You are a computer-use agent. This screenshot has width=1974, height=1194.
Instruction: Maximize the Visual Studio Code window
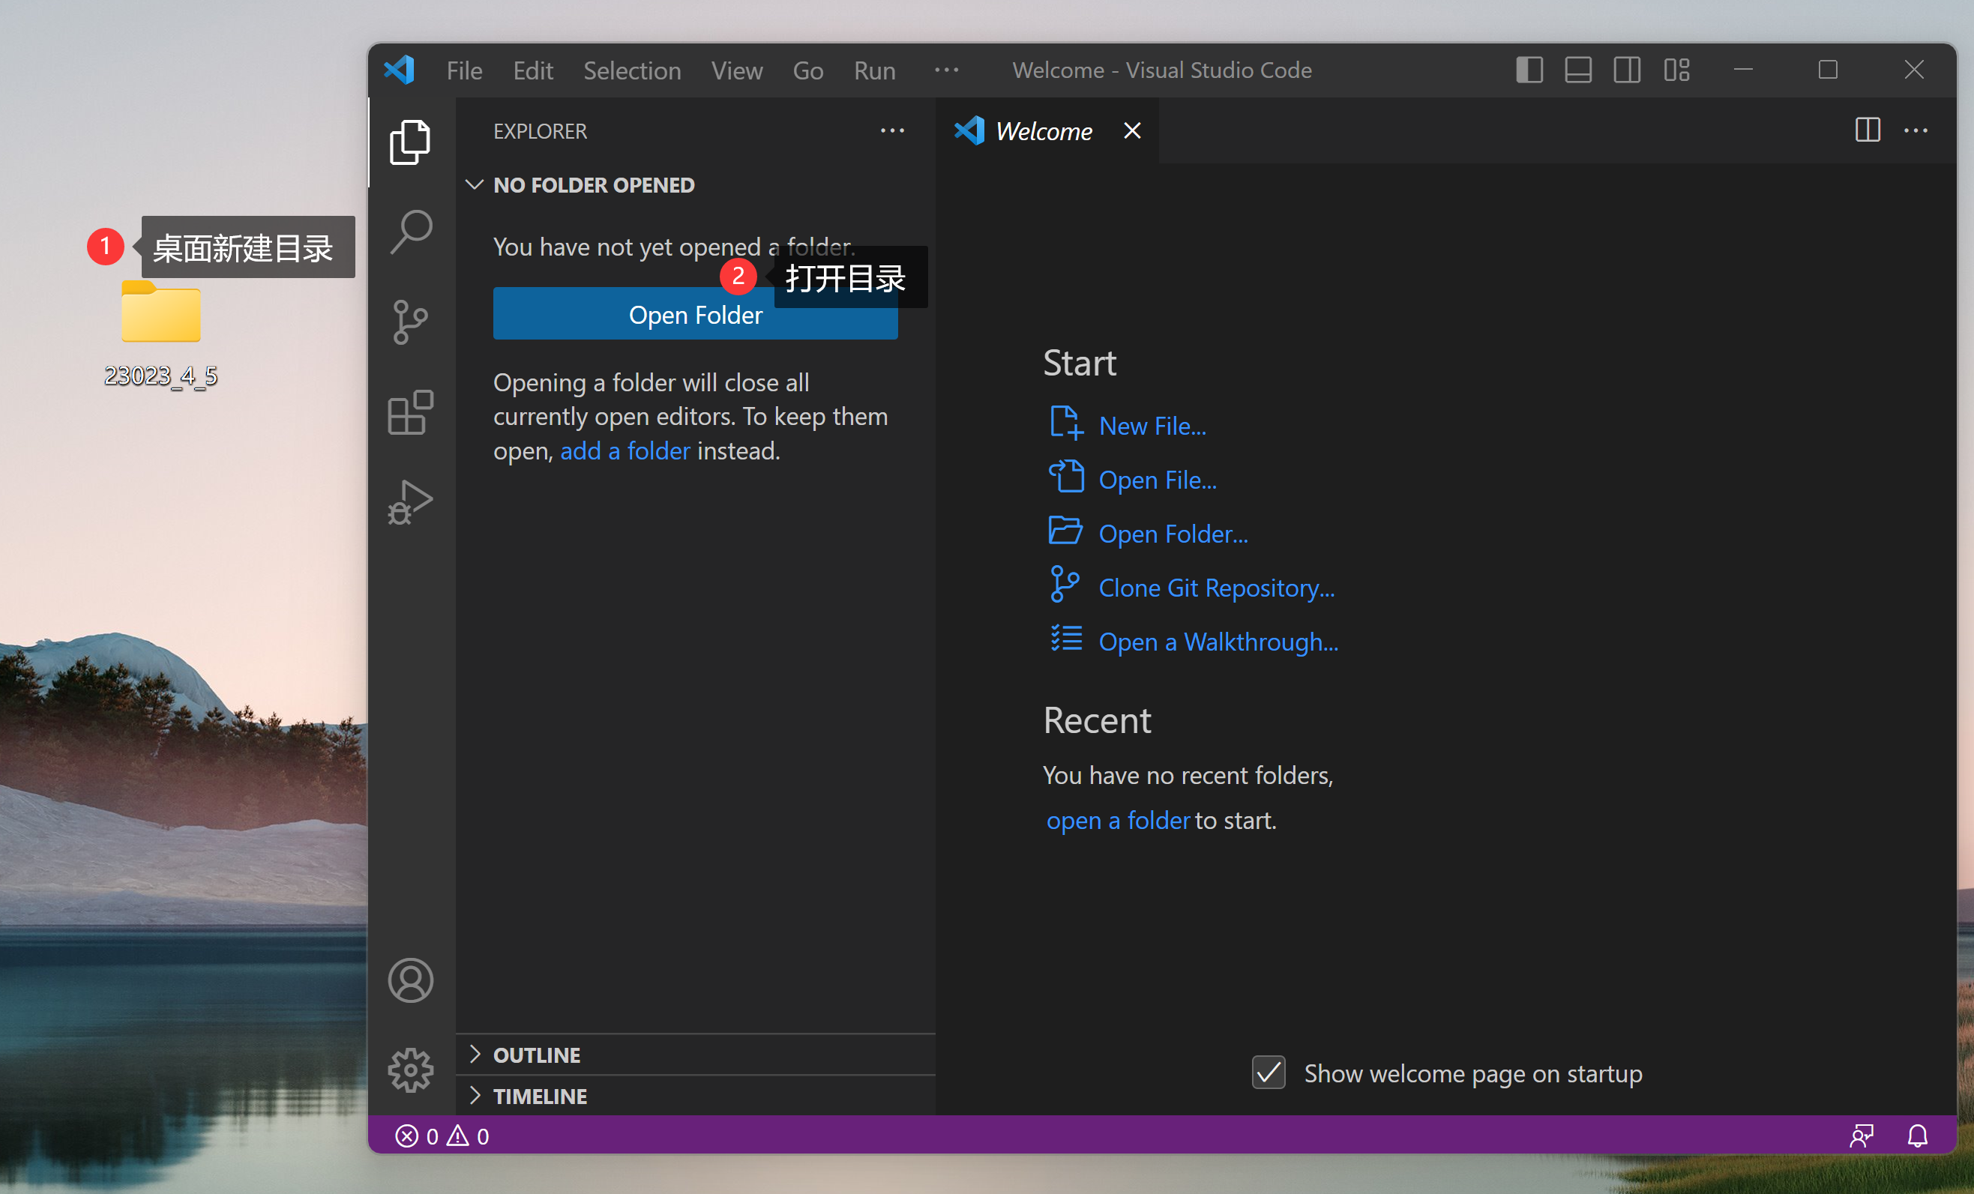[1827, 70]
